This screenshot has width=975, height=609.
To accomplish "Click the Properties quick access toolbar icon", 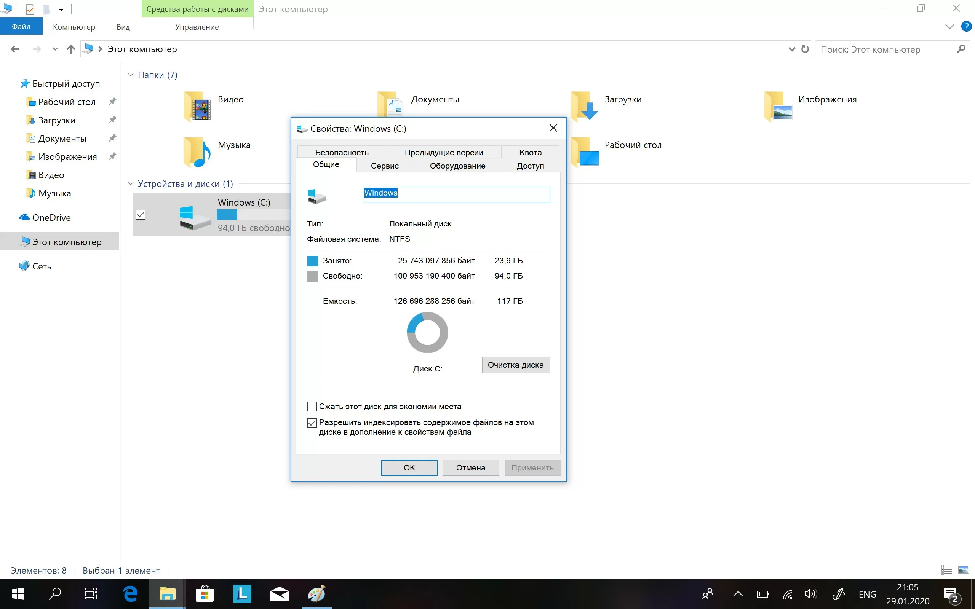I will pyautogui.click(x=30, y=8).
